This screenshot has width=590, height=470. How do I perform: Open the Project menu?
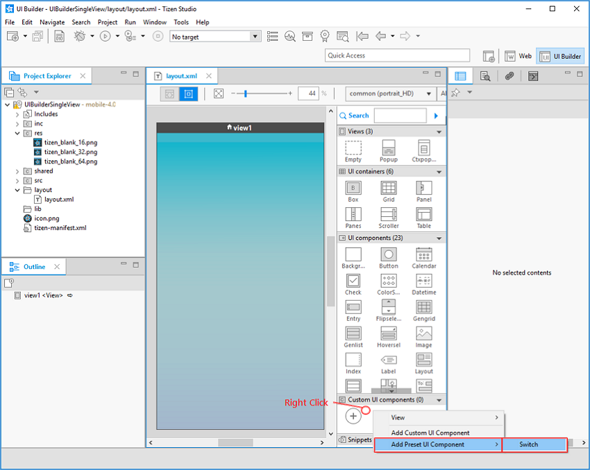(x=108, y=21)
